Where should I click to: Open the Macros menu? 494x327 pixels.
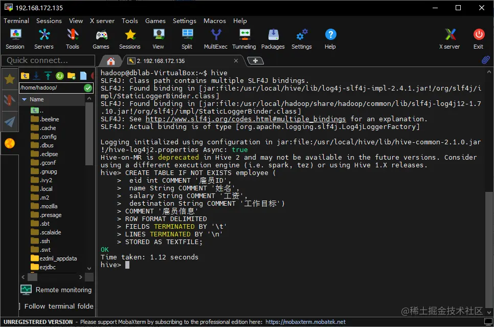point(215,21)
